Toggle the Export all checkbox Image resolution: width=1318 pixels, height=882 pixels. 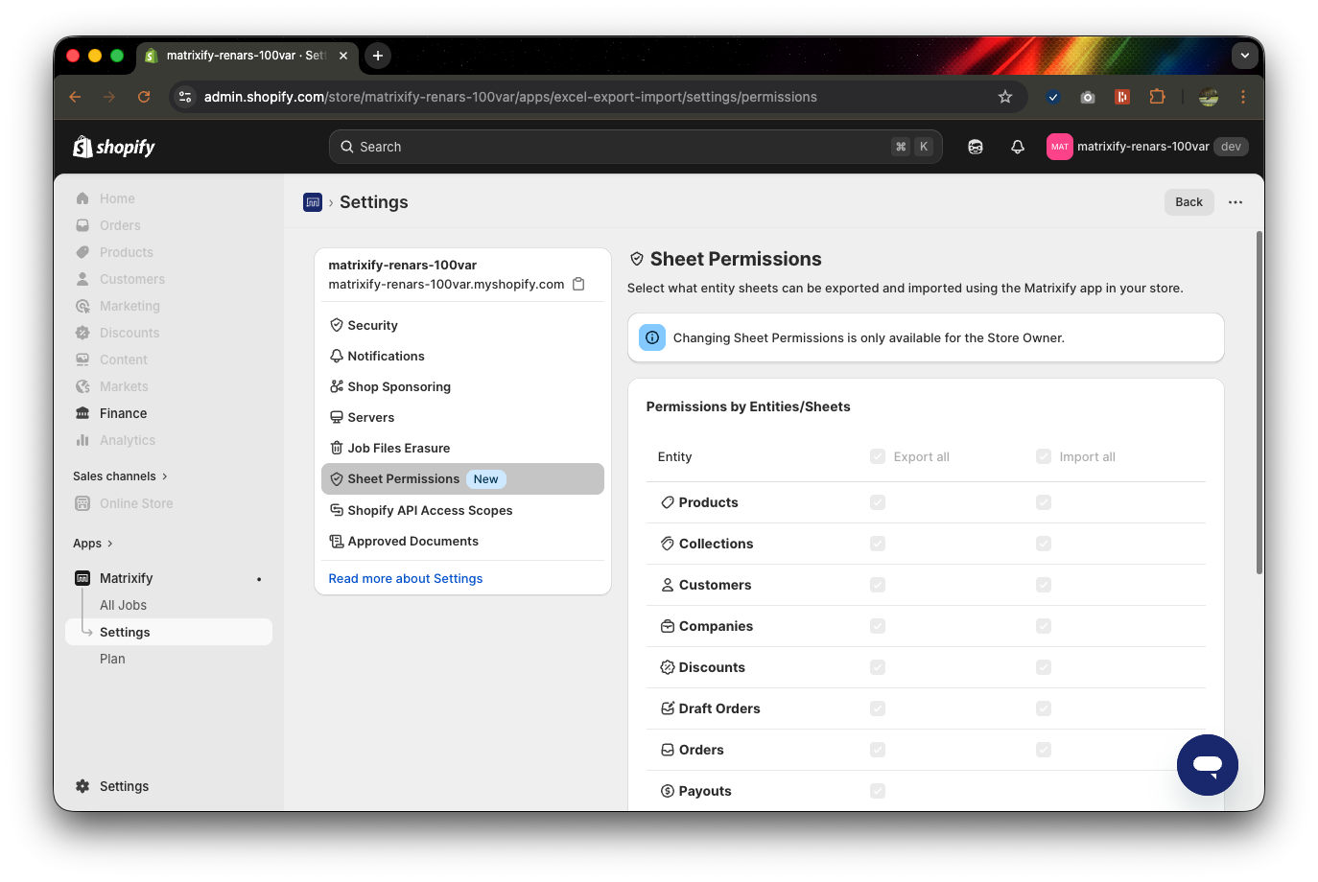tap(878, 456)
